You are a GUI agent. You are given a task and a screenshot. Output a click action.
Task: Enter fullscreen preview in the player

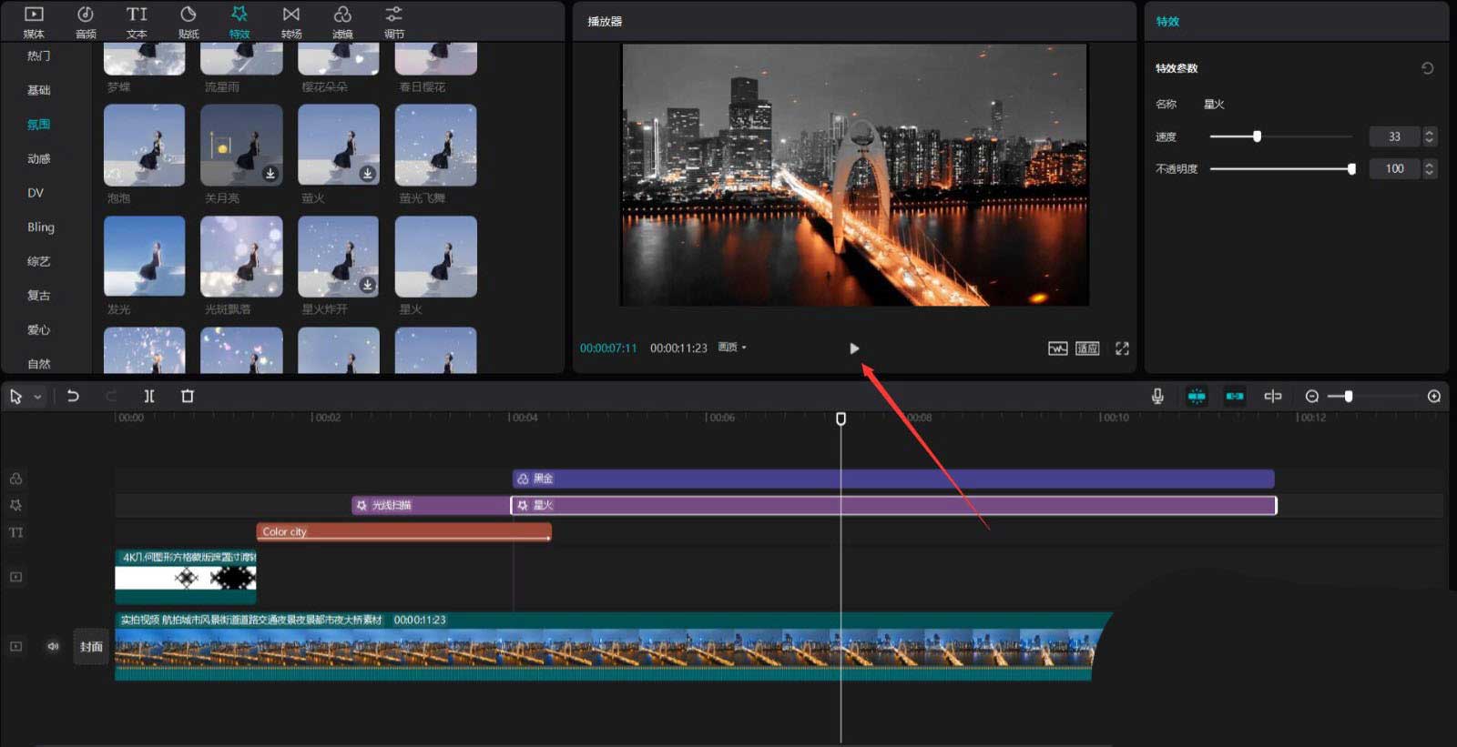pyautogui.click(x=1122, y=348)
